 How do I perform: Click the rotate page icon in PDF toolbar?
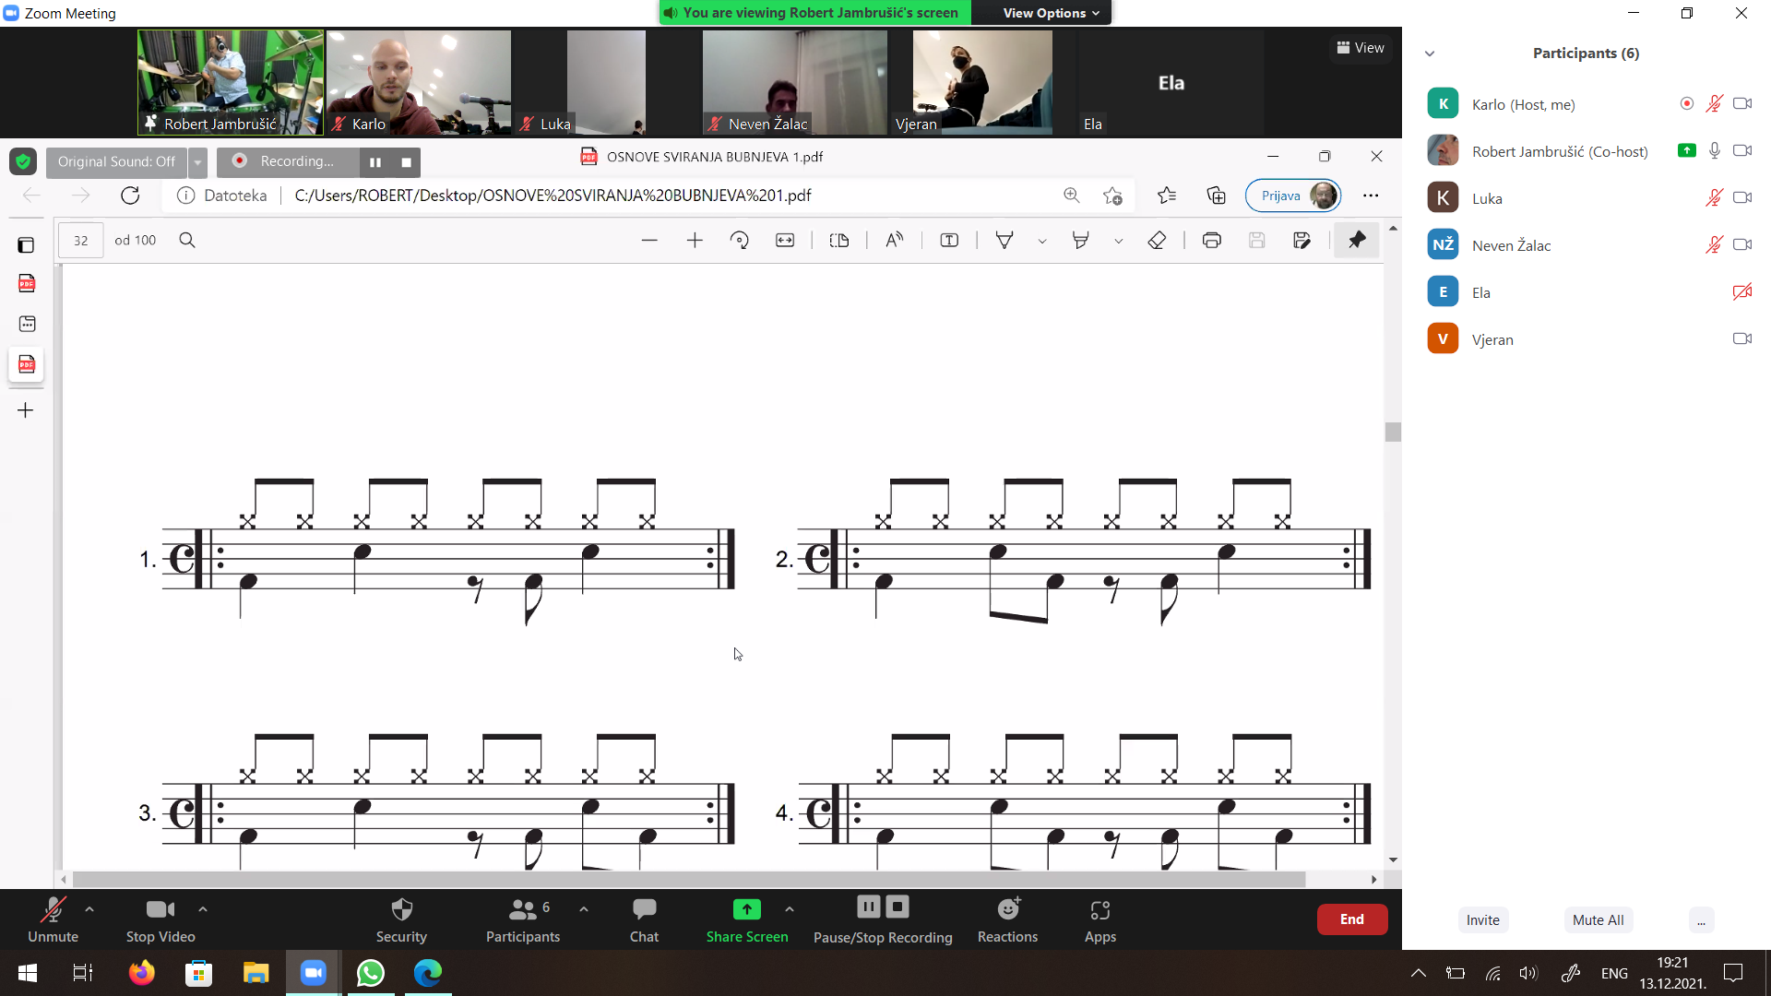point(739,241)
